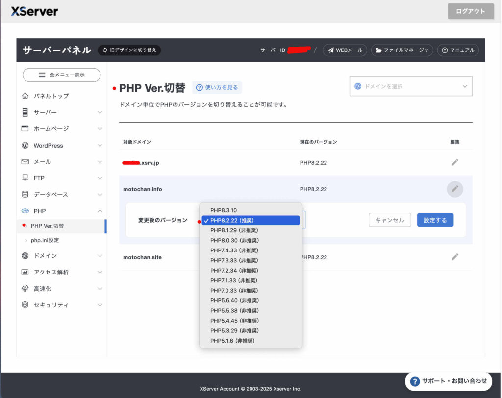Collapse the PHP menu chevron

(100, 211)
